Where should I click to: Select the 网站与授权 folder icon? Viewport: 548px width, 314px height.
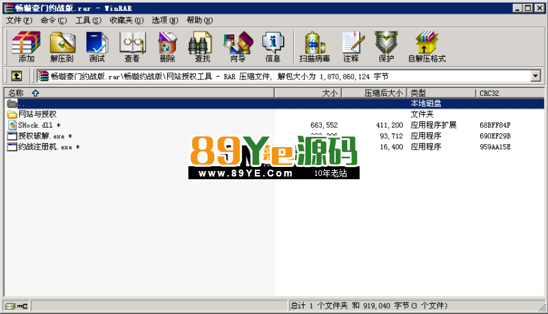12,114
